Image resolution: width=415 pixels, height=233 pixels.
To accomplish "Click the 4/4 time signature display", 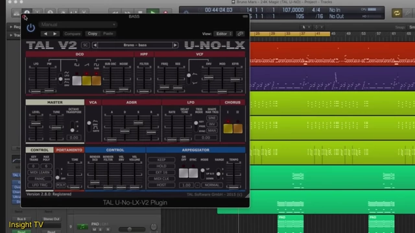I will (316, 10).
